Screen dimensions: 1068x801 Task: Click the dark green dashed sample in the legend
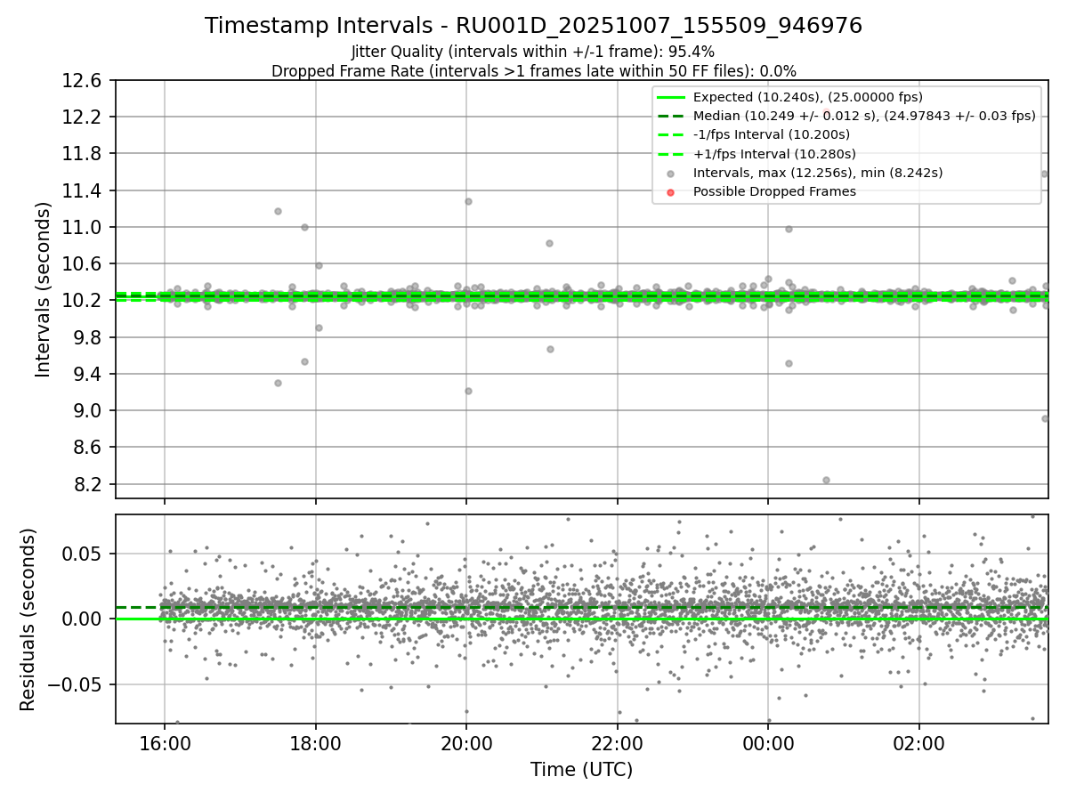671,116
